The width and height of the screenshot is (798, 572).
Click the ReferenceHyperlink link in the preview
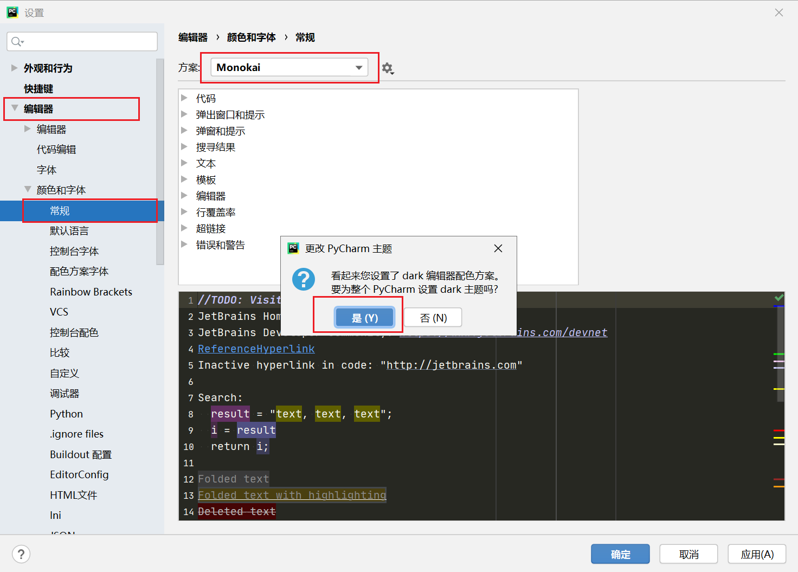256,349
